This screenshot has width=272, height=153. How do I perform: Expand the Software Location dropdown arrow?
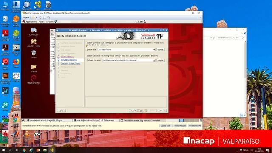click(x=154, y=60)
